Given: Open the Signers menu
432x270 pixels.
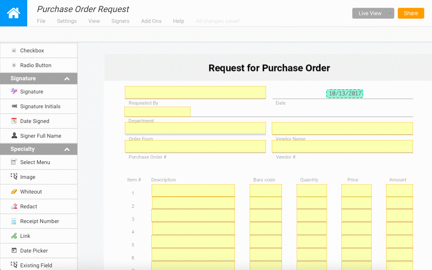Looking at the screenshot, I should (121, 21).
